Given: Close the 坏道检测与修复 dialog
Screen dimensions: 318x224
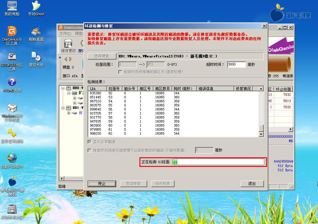Looking at the screenshot, I should (x=264, y=26).
